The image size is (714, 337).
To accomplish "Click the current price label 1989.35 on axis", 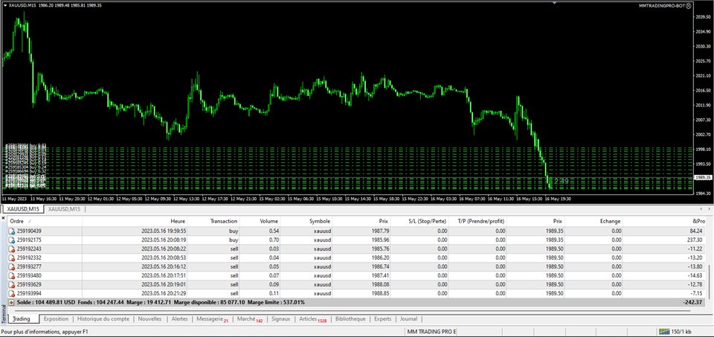I will (703, 178).
